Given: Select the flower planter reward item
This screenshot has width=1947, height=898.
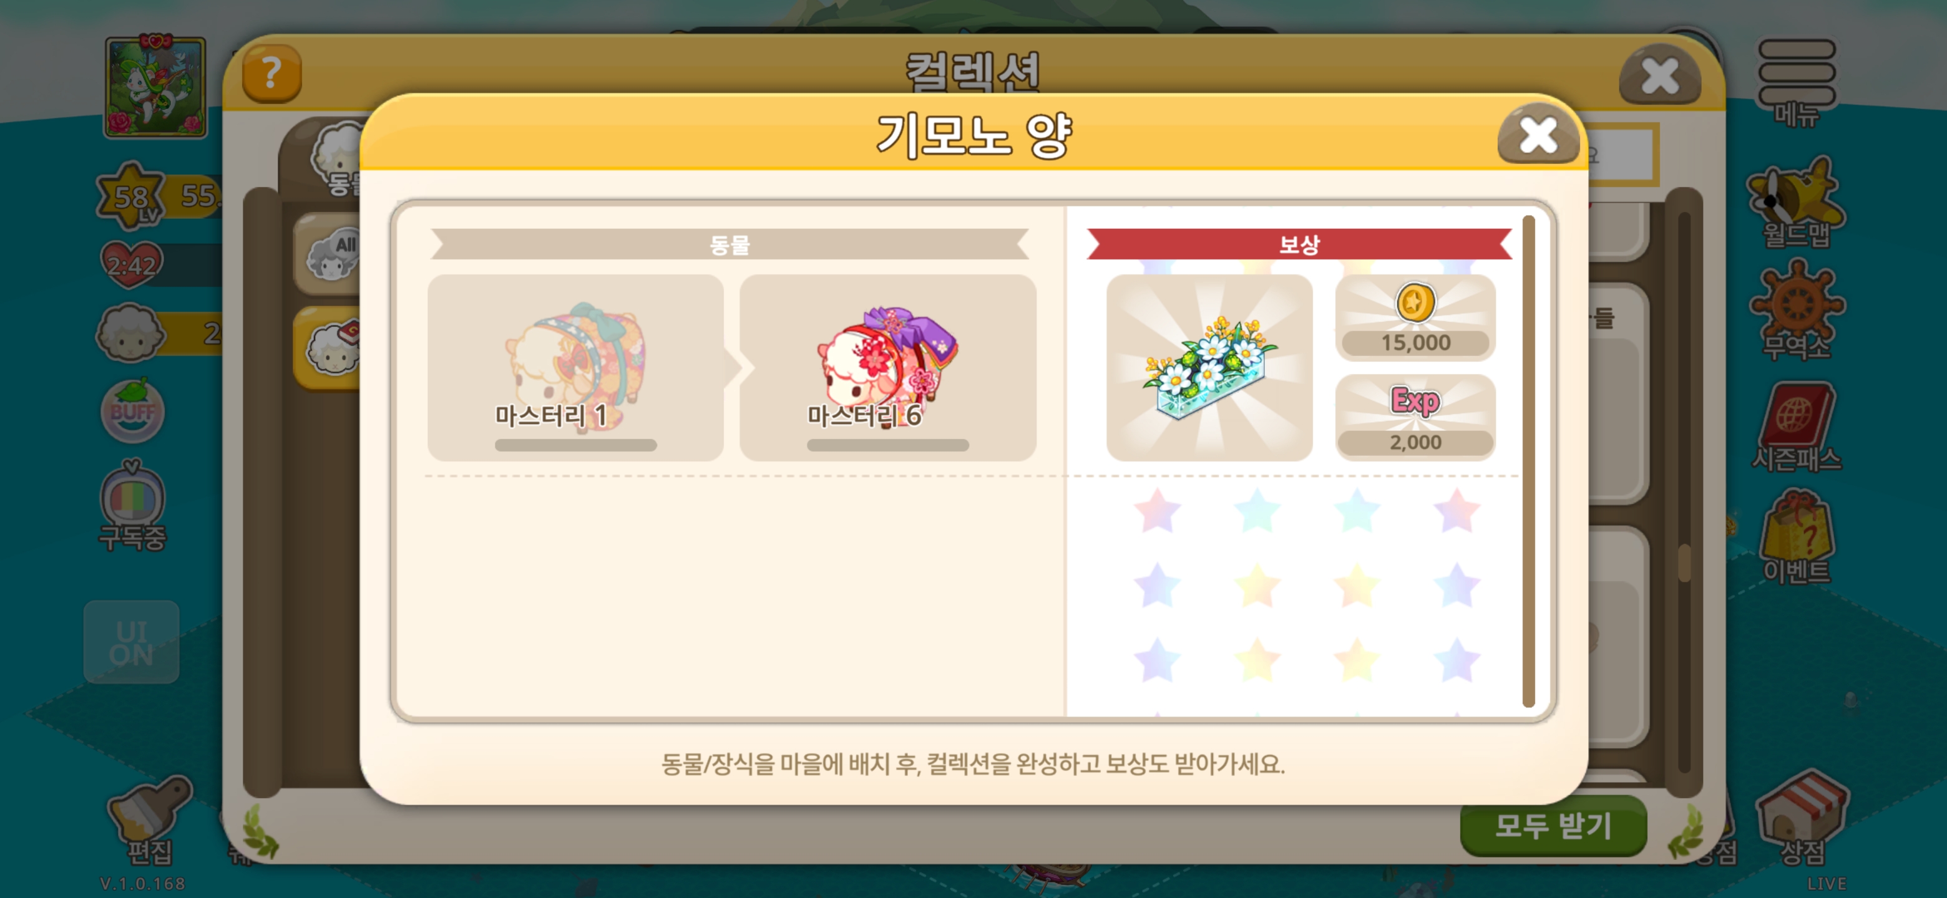Looking at the screenshot, I should coord(1209,368).
